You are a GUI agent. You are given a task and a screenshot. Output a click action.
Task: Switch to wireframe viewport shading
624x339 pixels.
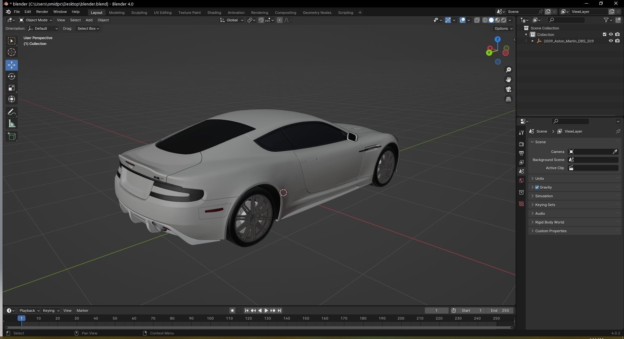tap(485, 20)
